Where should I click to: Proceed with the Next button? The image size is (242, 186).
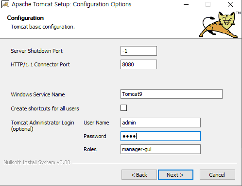pyautogui.click(x=175, y=175)
